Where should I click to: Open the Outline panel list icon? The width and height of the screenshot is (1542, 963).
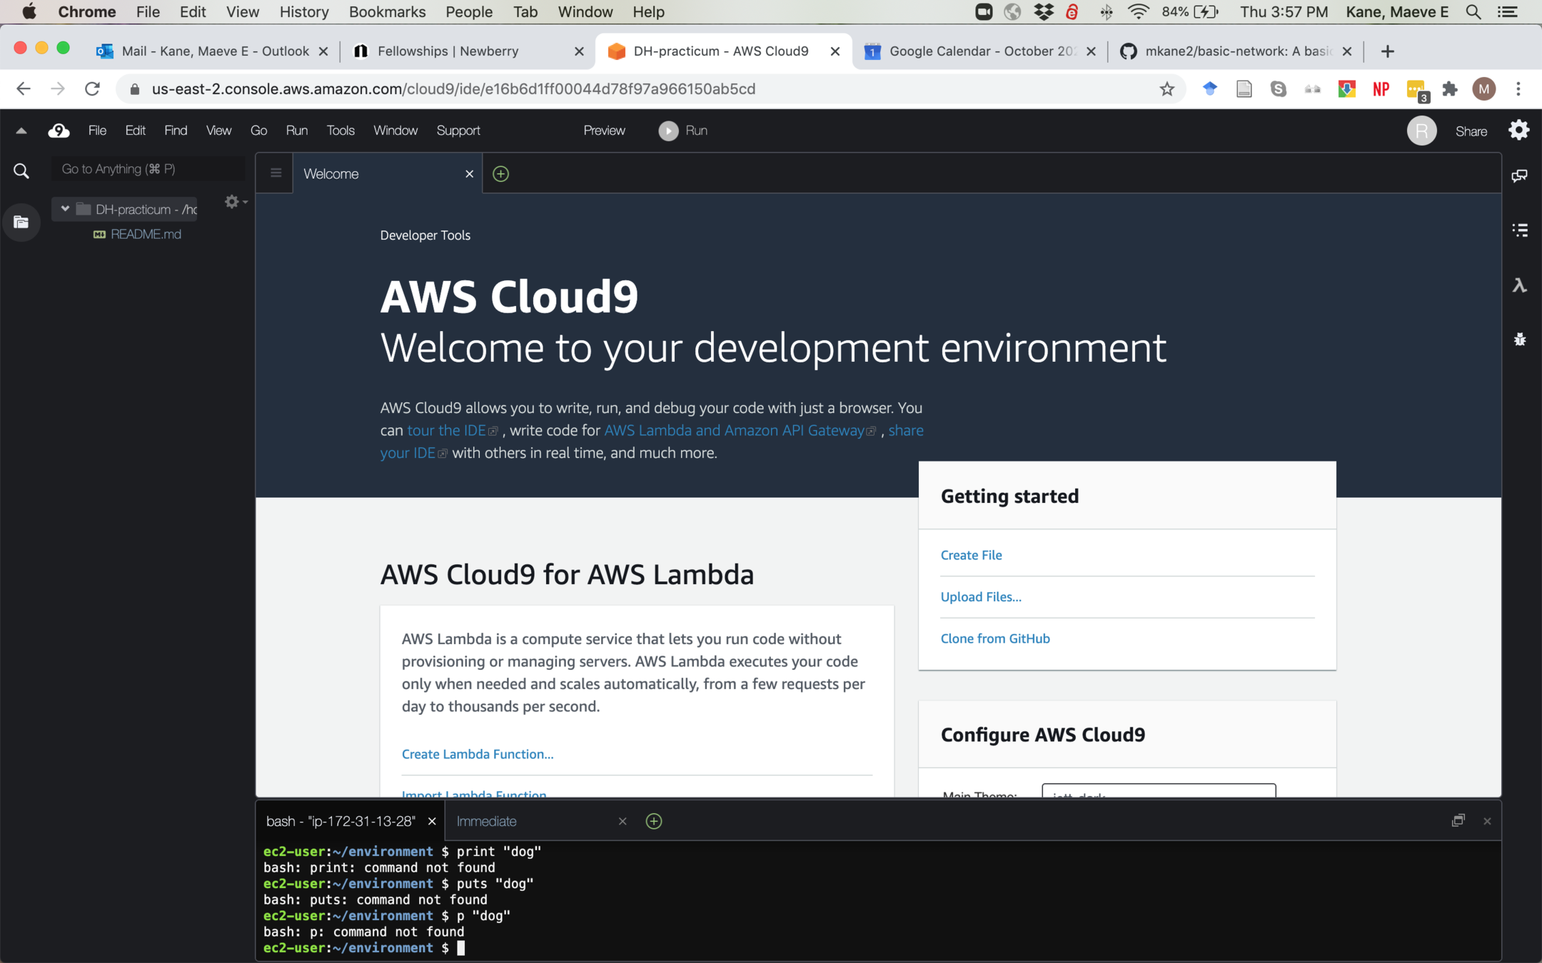(x=1519, y=230)
